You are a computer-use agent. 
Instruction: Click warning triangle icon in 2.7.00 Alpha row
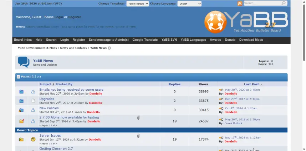[x=33, y=121]
